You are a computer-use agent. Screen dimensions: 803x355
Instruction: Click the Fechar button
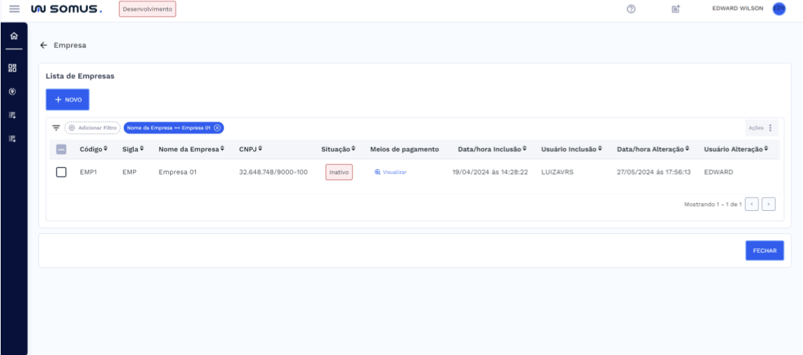(764, 251)
